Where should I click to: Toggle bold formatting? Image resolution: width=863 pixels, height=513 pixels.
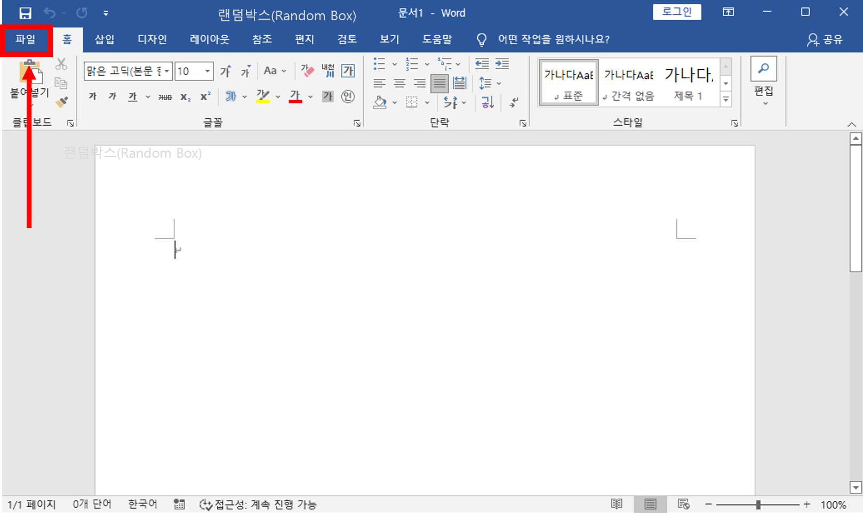[93, 96]
